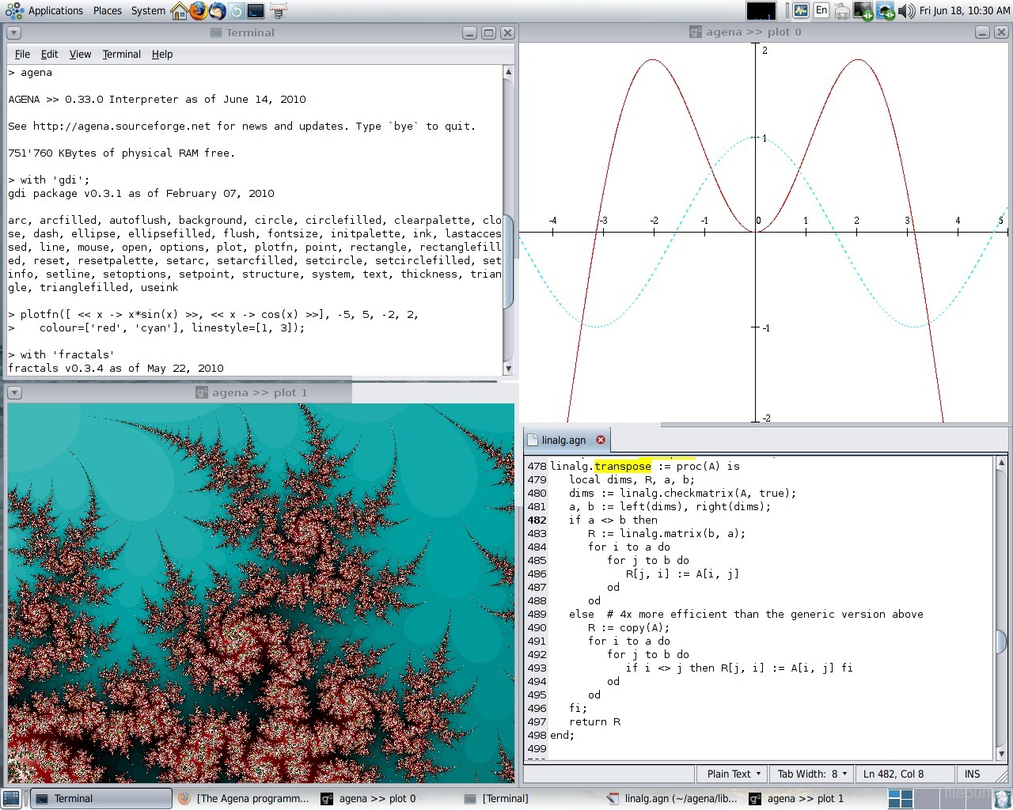The image size is (1013, 810).
Task: Open Terminal window menu arrow
Action: pos(13,33)
